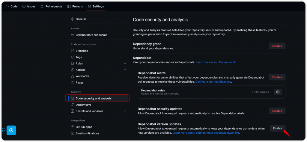Expand the Rules sidebar section
This screenshot has width=307, height=142.
[x=125, y=64]
